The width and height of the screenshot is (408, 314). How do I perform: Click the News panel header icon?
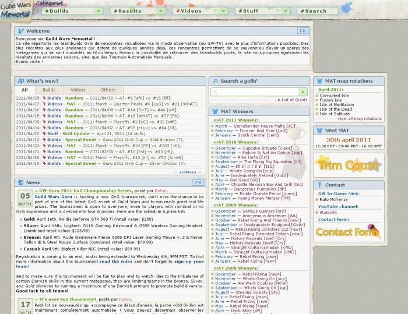click(x=20, y=182)
